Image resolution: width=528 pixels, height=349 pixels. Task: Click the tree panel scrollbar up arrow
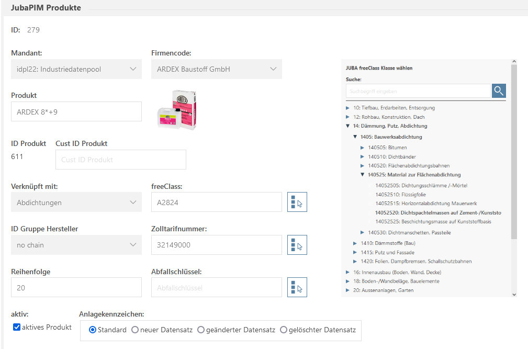coord(514,62)
